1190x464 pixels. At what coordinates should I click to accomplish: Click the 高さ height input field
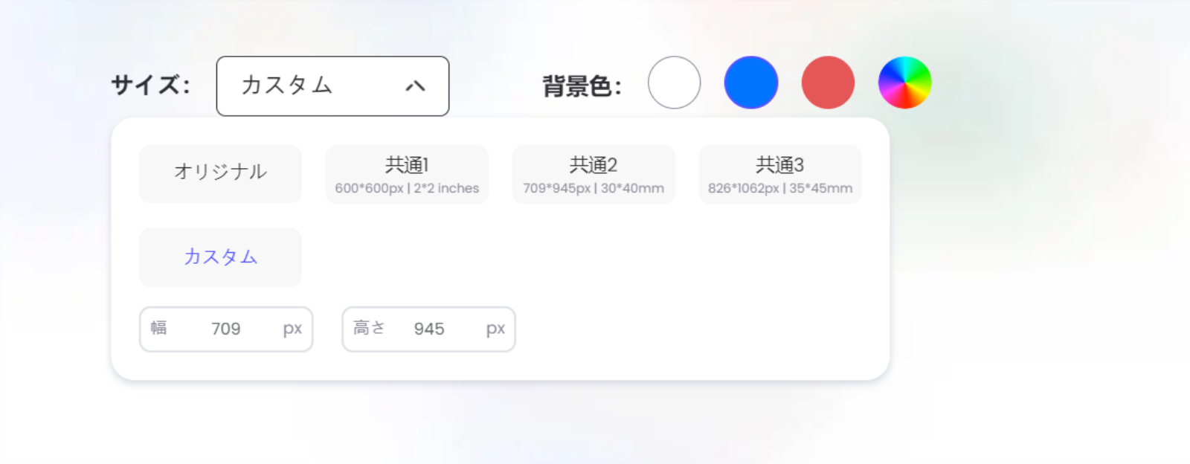tap(428, 329)
